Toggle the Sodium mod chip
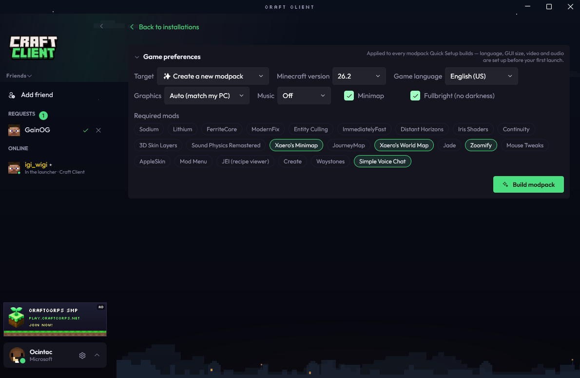This screenshot has height=378, width=580. [149, 129]
